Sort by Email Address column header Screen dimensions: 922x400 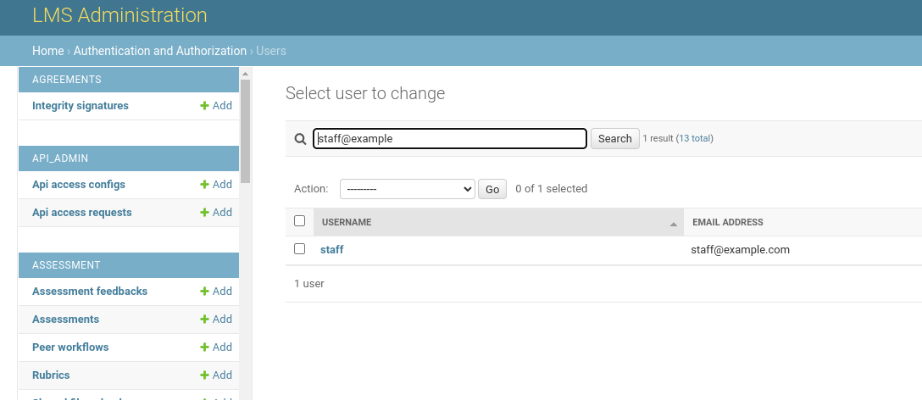728,222
